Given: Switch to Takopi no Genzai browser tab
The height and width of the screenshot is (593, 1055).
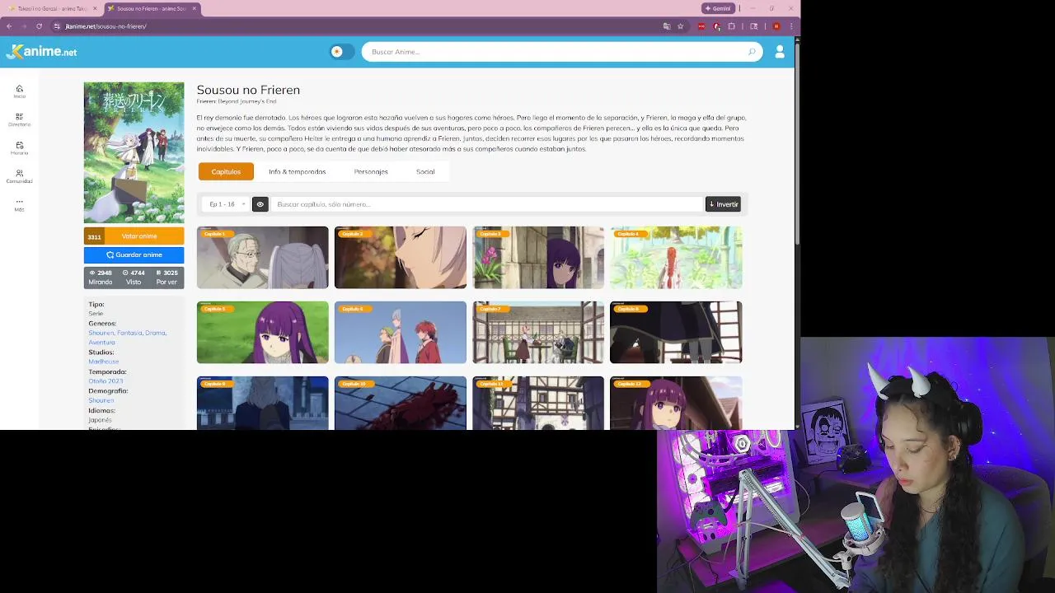Looking at the screenshot, I should [51, 8].
